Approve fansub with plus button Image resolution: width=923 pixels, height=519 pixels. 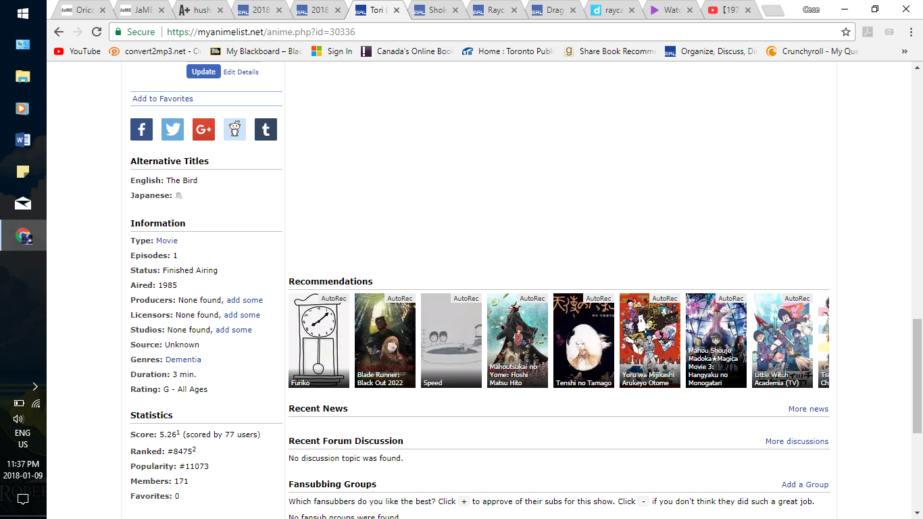pyautogui.click(x=464, y=501)
